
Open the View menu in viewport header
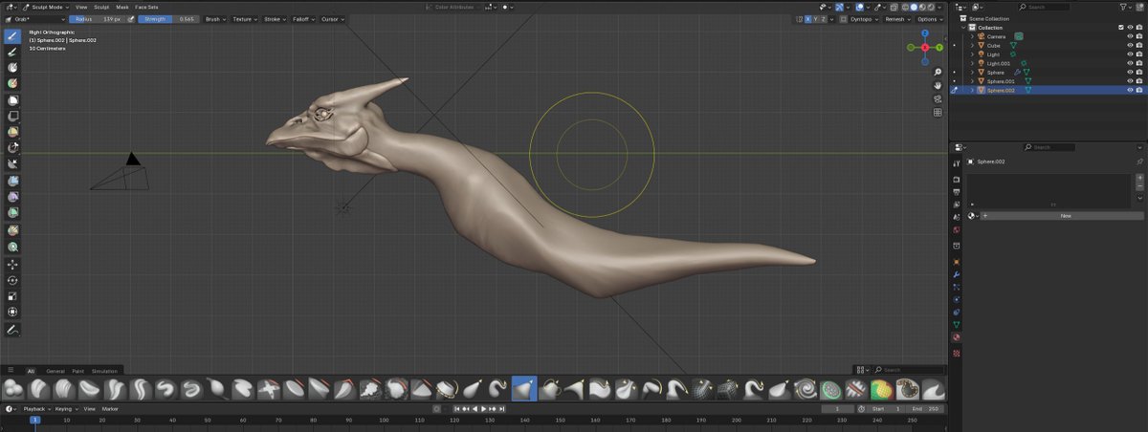[x=81, y=7]
